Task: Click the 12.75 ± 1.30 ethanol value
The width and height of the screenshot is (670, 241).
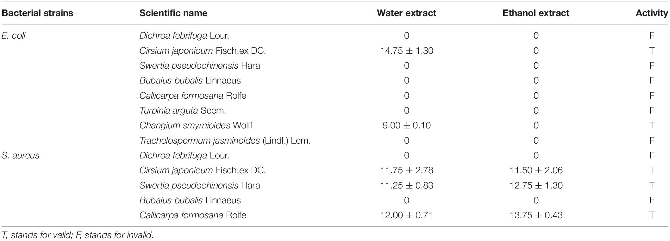Action: click(x=536, y=185)
